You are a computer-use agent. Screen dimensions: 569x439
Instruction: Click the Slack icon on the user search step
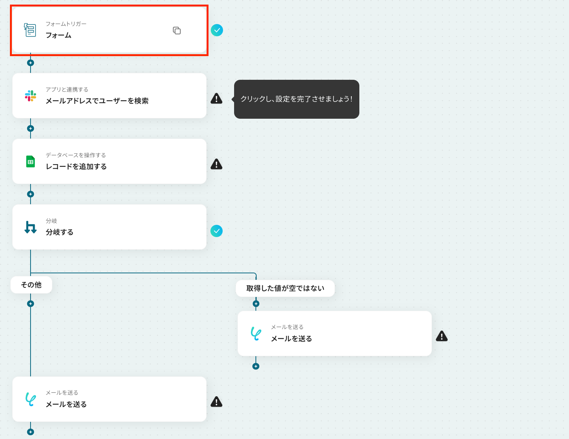(31, 96)
